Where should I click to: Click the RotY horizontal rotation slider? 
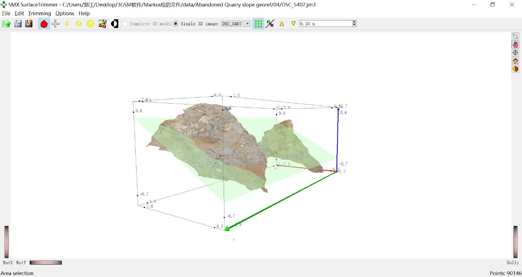coord(46,263)
